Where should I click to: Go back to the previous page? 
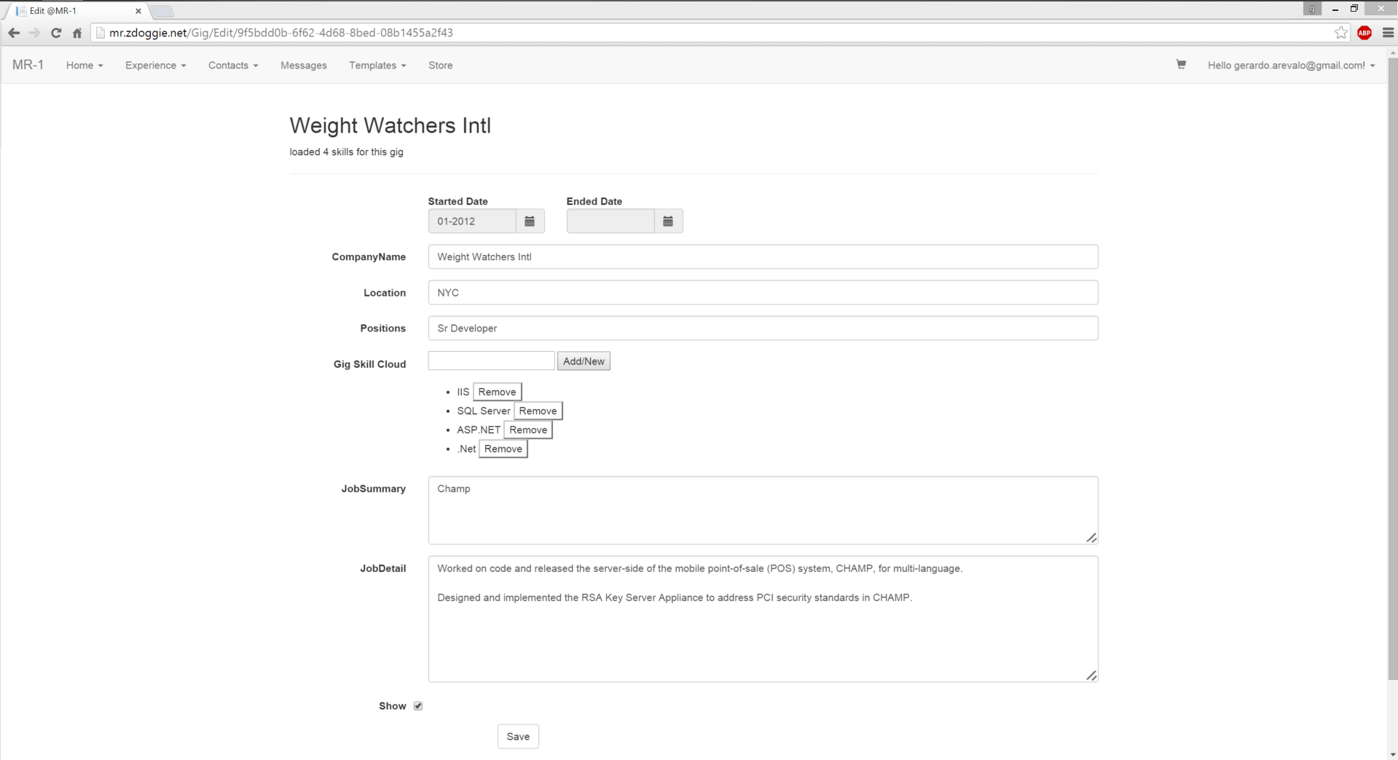click(14, 33)
